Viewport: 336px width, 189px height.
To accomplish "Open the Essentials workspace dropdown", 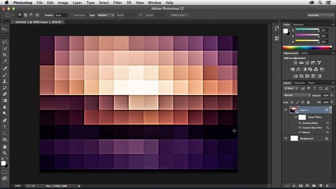I will (320, 15).
